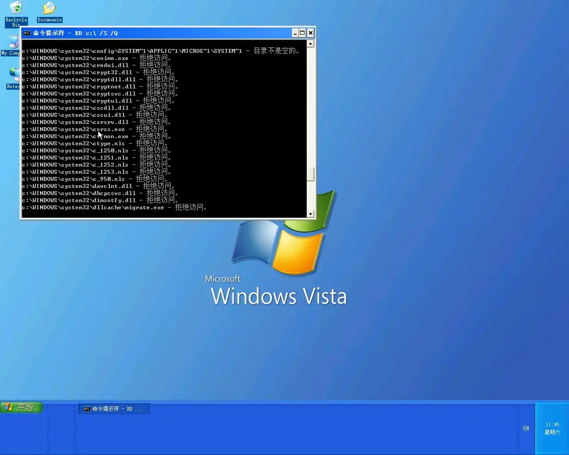
Task: Click the line listing c_1250.nls
Action: click(96, 151)
